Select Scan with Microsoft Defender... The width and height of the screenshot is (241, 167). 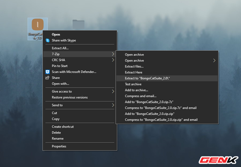tap(80, 72)
